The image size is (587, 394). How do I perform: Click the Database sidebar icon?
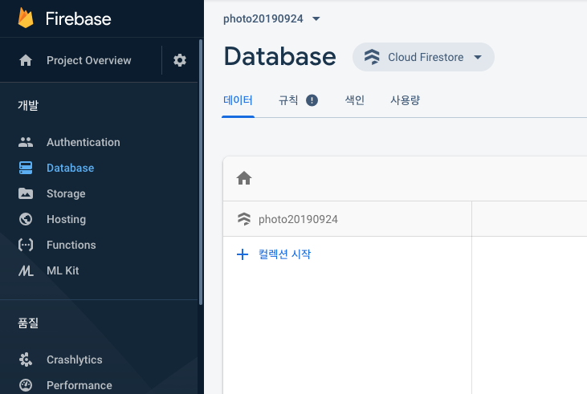pos(26,168)
